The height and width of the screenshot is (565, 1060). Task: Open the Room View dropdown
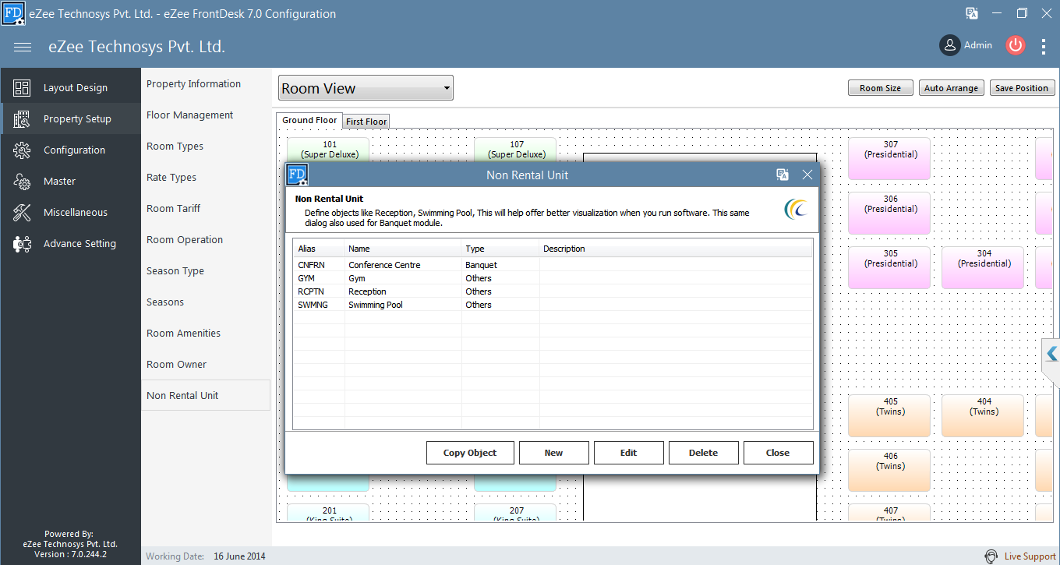(366, 88)
